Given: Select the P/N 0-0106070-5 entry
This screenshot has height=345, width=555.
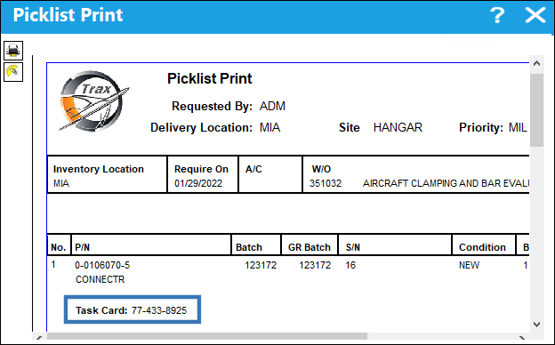Looking at the screenshot, I should coord(102,265).
